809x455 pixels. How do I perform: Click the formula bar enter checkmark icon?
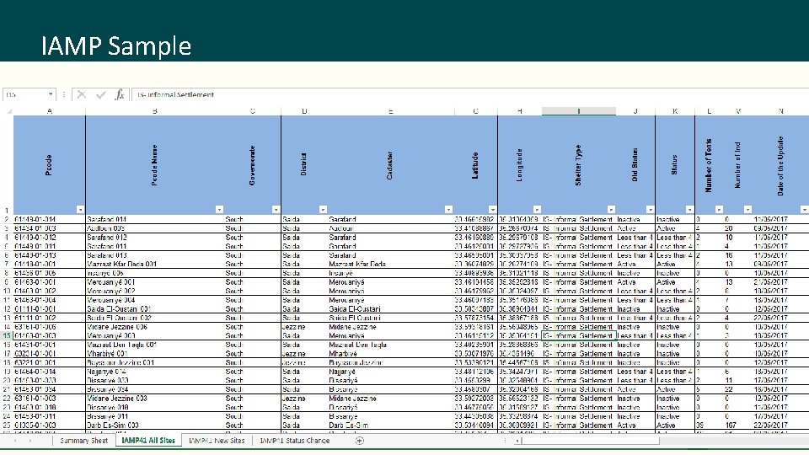pos(101,94)
